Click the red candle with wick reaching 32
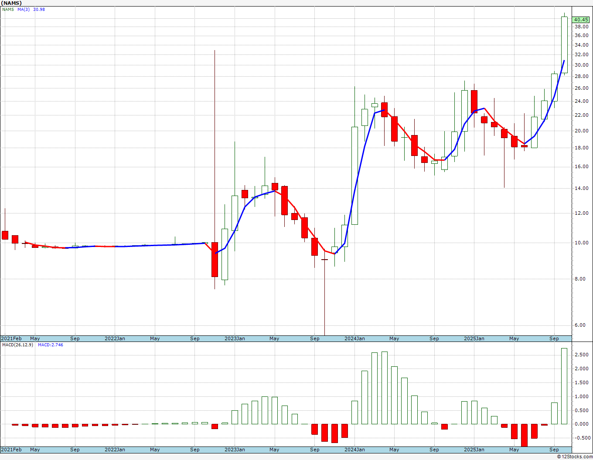 (x=215, y=259)
